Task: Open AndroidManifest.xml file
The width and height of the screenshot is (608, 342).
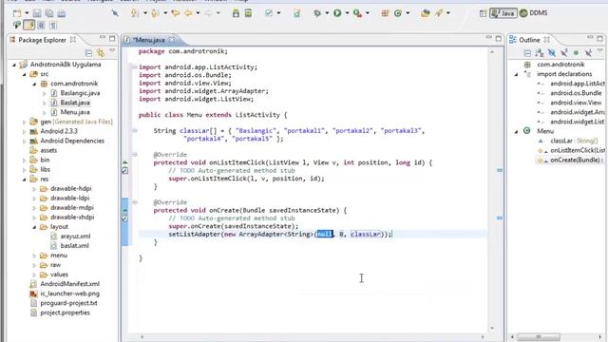Action: click(69, 284)
